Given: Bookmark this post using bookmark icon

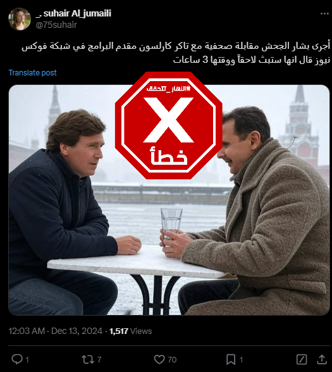Looking at the screenshot, I should pyautogui.click(x=231, y=359).
